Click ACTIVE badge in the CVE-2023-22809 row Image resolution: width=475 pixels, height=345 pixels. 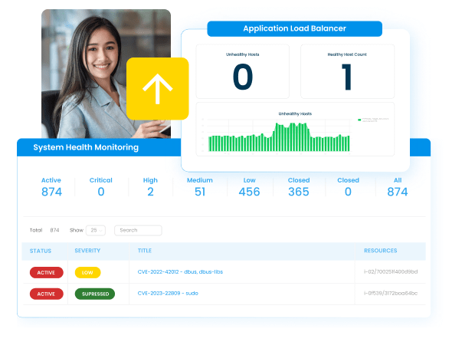point(46,294)
